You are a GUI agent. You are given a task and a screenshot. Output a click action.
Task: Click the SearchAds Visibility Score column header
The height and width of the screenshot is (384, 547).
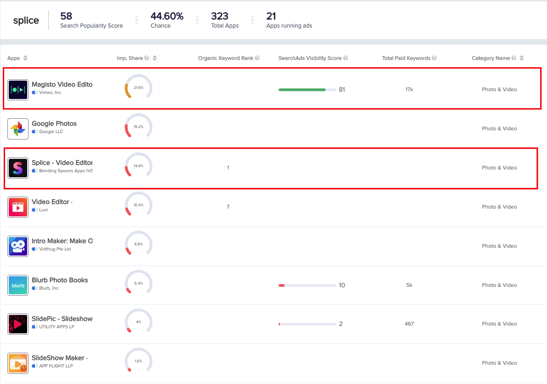click(310, 58)
